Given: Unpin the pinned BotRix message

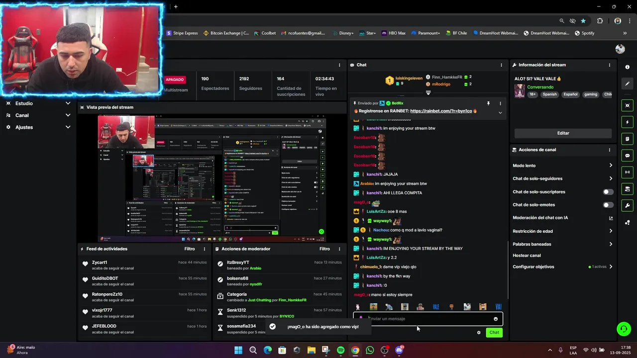Looking at the screenshot, I should click(x=488, y=103).
